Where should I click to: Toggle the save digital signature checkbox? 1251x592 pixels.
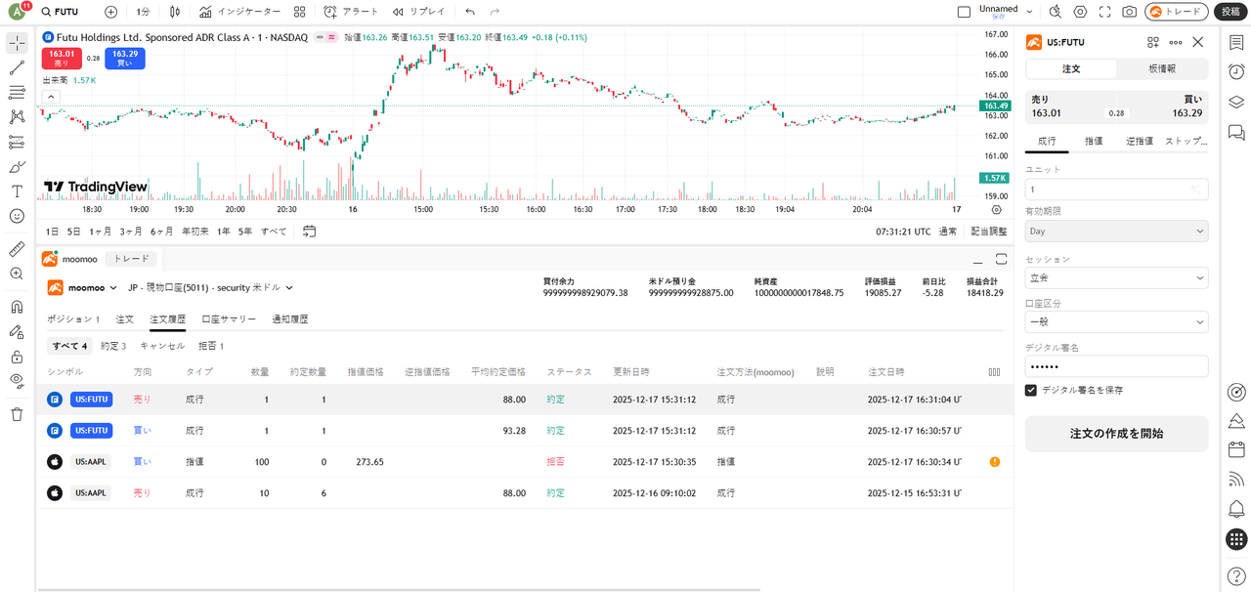click(x=1031, y=390)
